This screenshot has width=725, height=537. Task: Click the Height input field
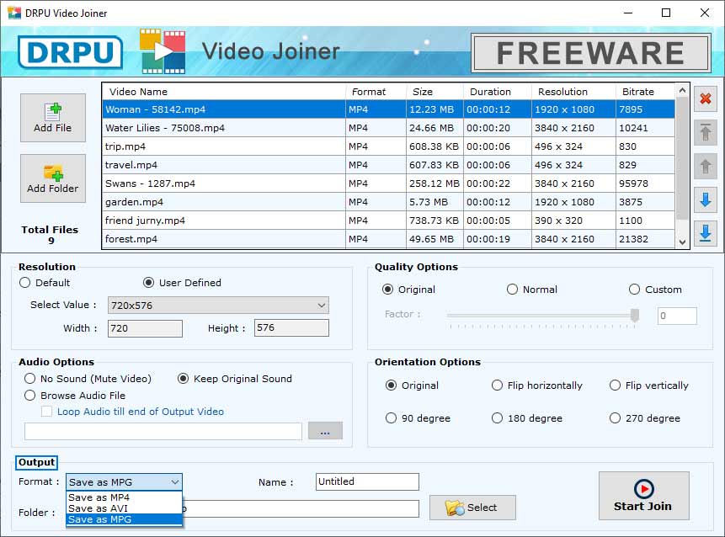tap(291, 327)
